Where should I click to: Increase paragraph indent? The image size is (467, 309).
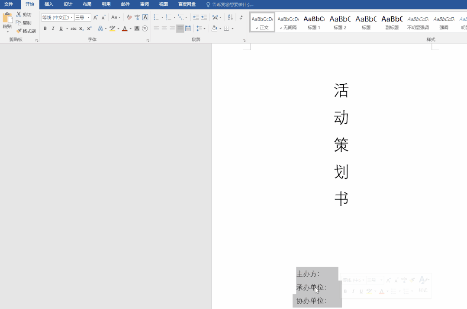click(x=204, y=17)
